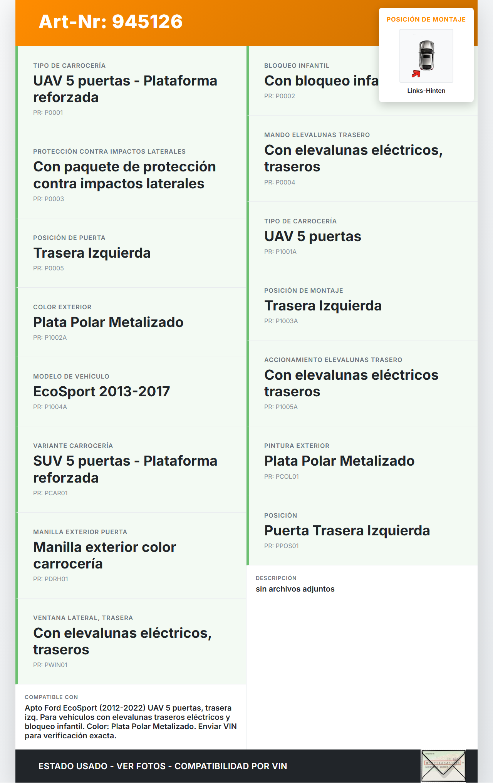The height and width of the screenshot is (783, 493).
Task: Click the car mounting position diagram
Action: [x=426, y=55]
